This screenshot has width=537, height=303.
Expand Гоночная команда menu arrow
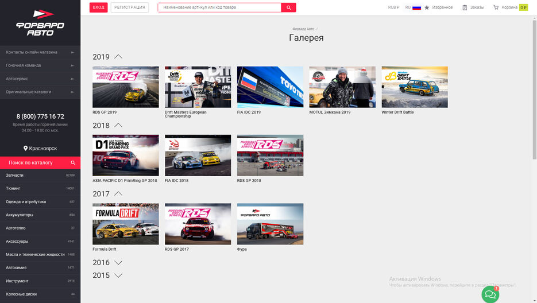[72, 65]
